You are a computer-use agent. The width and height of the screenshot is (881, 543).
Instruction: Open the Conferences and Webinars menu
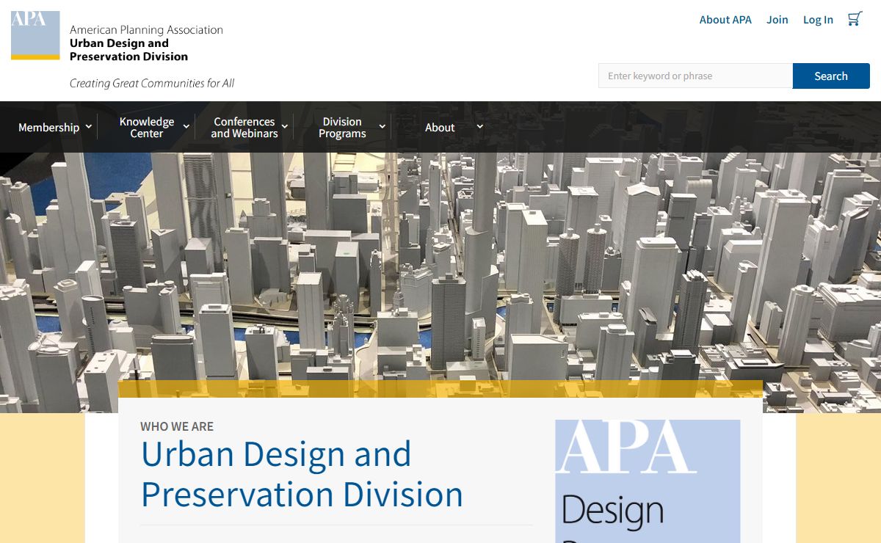click(x=244, y=128)
